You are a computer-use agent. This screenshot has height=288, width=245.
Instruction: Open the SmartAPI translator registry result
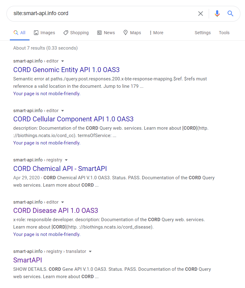pyautogui.click(x=27, y=260)
